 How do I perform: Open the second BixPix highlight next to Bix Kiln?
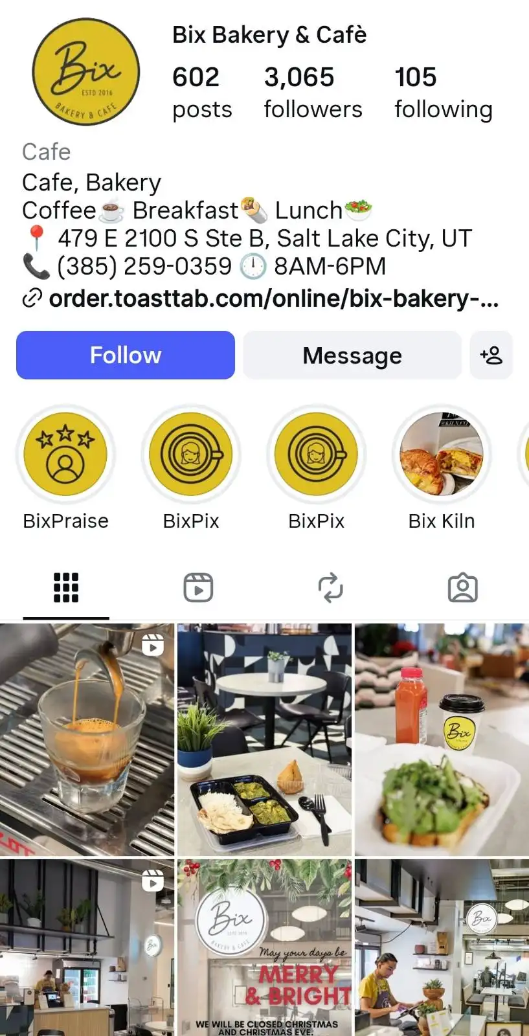point(316,454)
